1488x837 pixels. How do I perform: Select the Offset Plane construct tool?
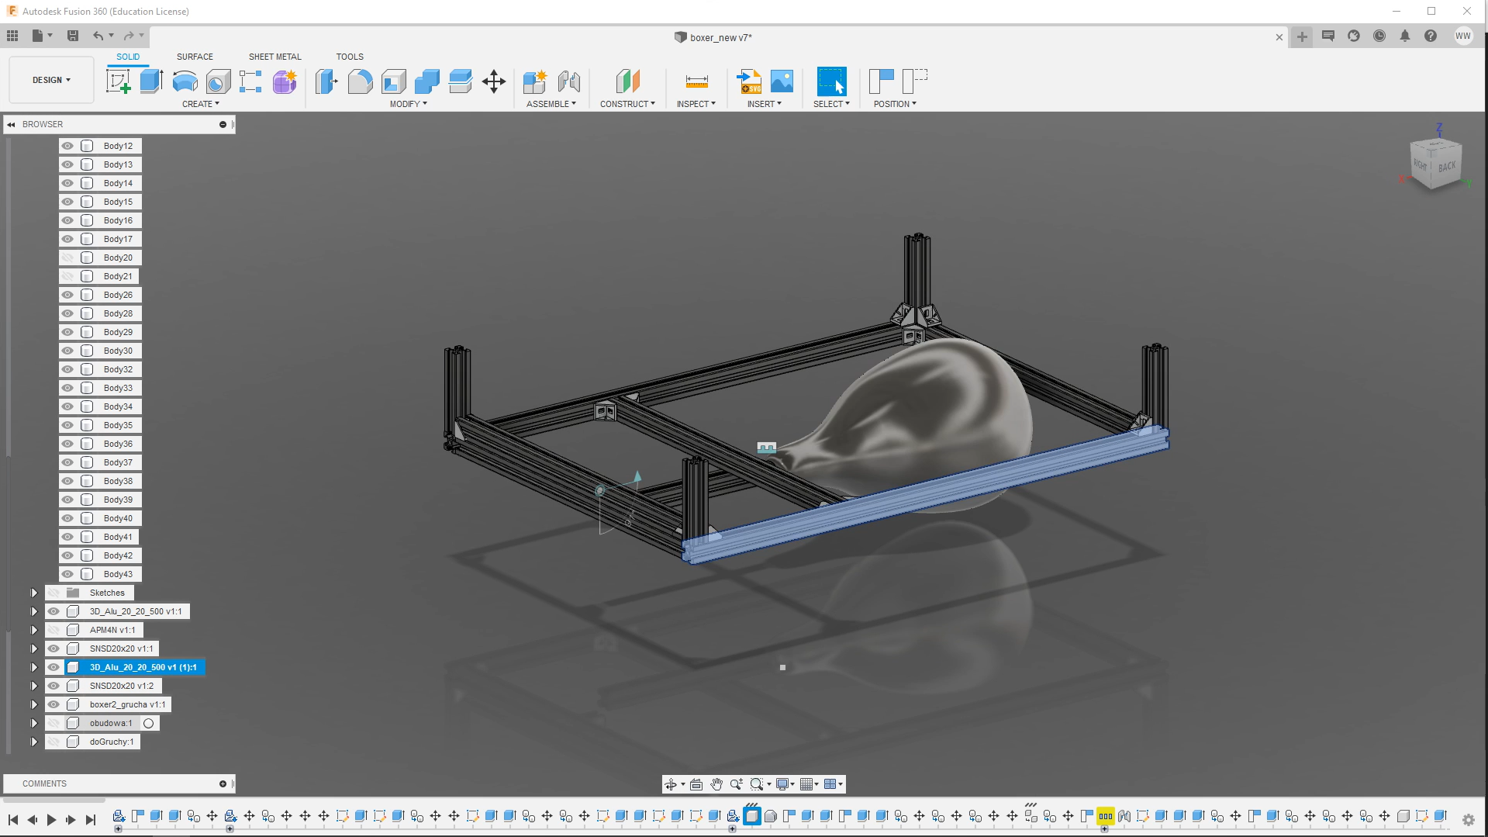coord(628,81)
